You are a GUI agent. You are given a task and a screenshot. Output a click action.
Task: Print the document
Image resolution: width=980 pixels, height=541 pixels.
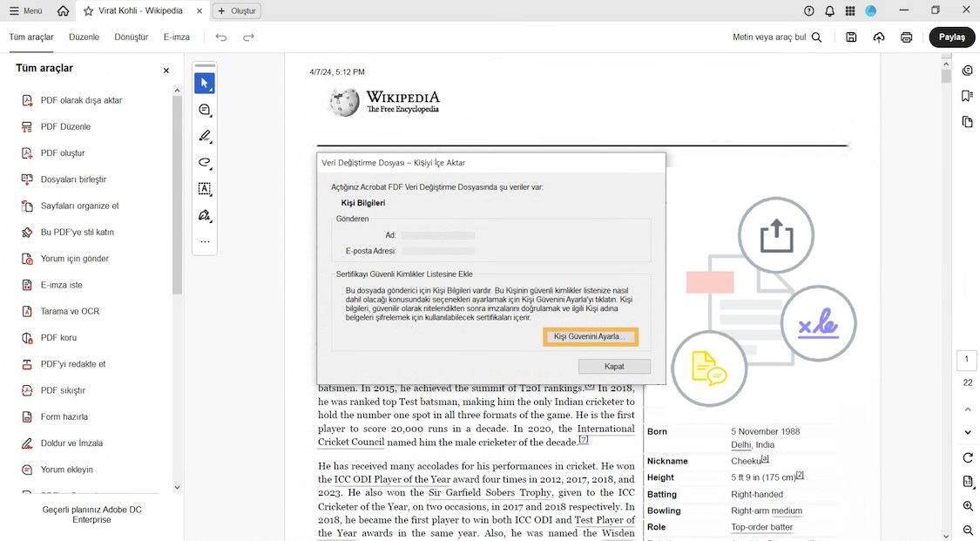pyautogui.click(x=906, y=37)
